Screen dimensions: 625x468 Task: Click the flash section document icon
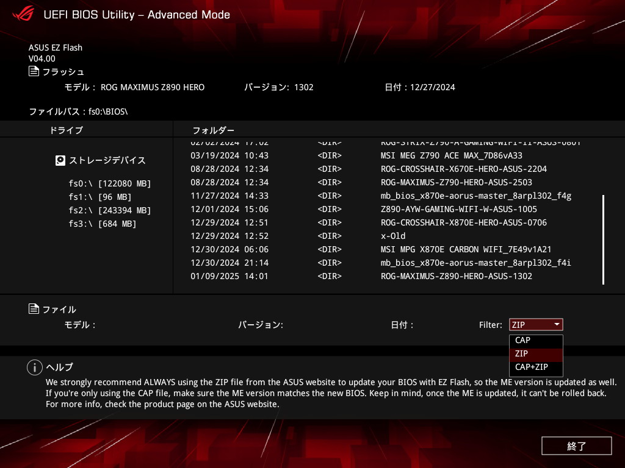coord(34,72)
